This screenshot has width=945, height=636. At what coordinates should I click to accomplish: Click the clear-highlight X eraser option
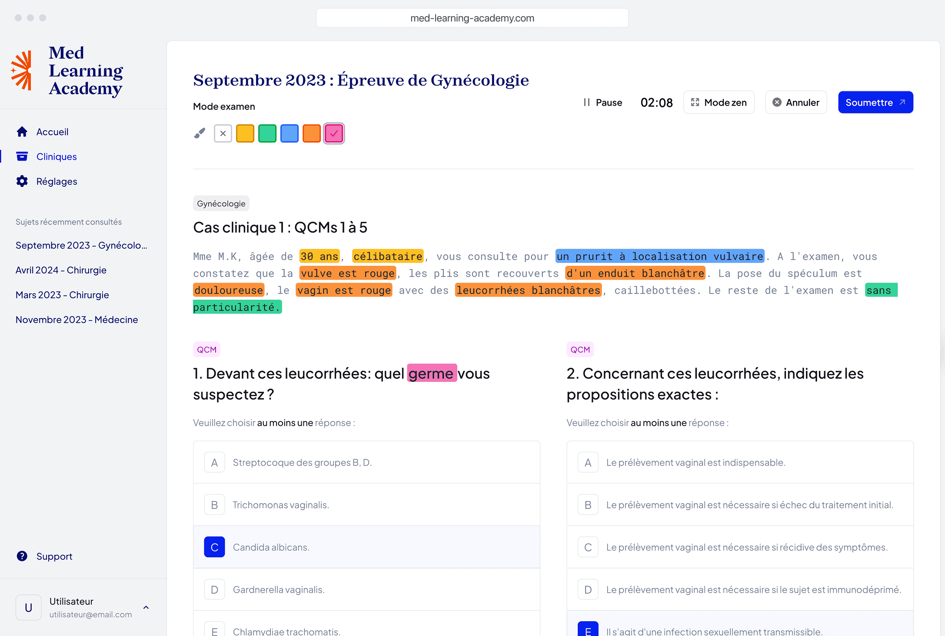(x=223, y=133)
